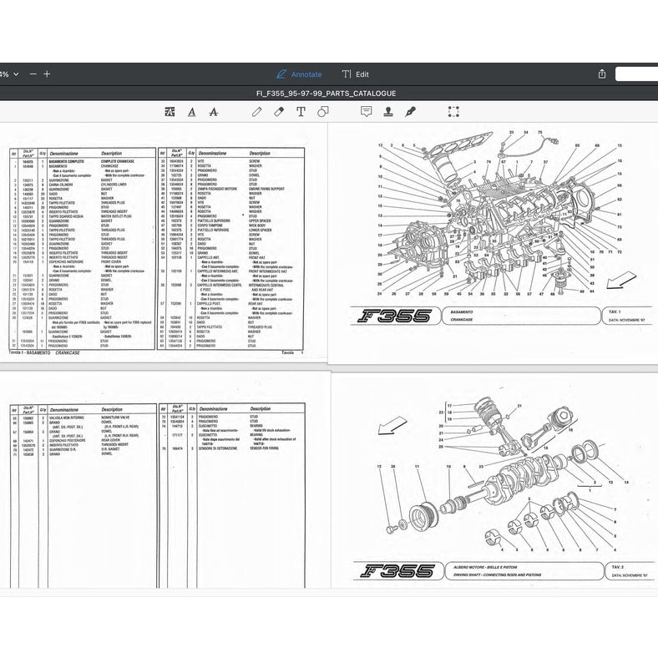Select the stamp tool

(387, 111)
